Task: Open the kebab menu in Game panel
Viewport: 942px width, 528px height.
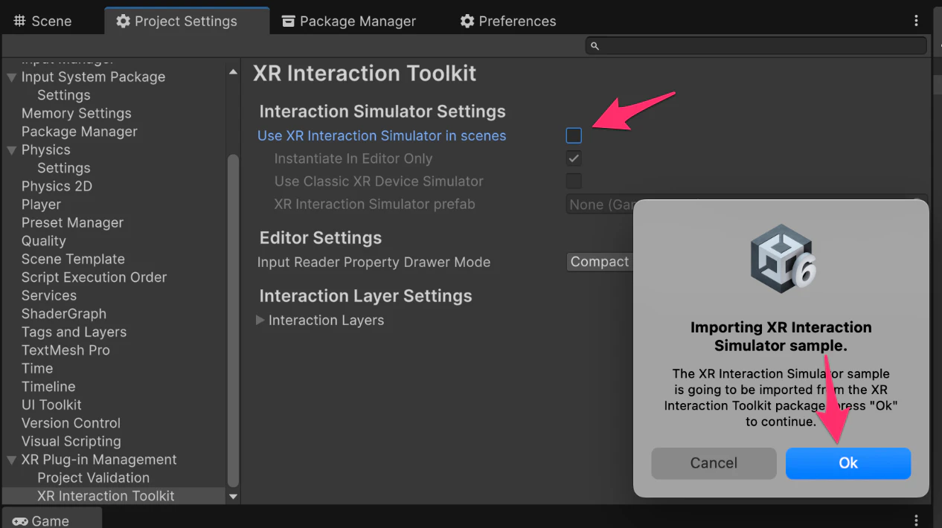Action: tap(916, 521)
